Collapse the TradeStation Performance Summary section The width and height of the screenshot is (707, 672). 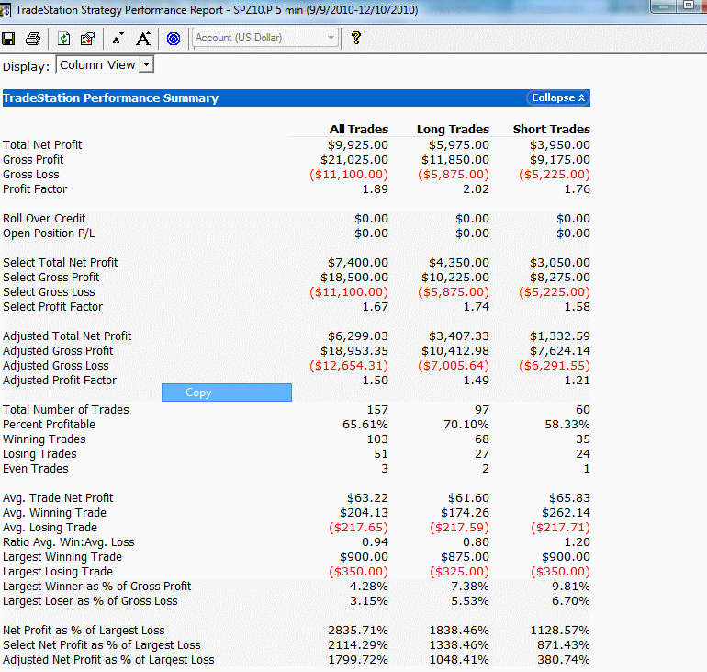coord(557,97)
